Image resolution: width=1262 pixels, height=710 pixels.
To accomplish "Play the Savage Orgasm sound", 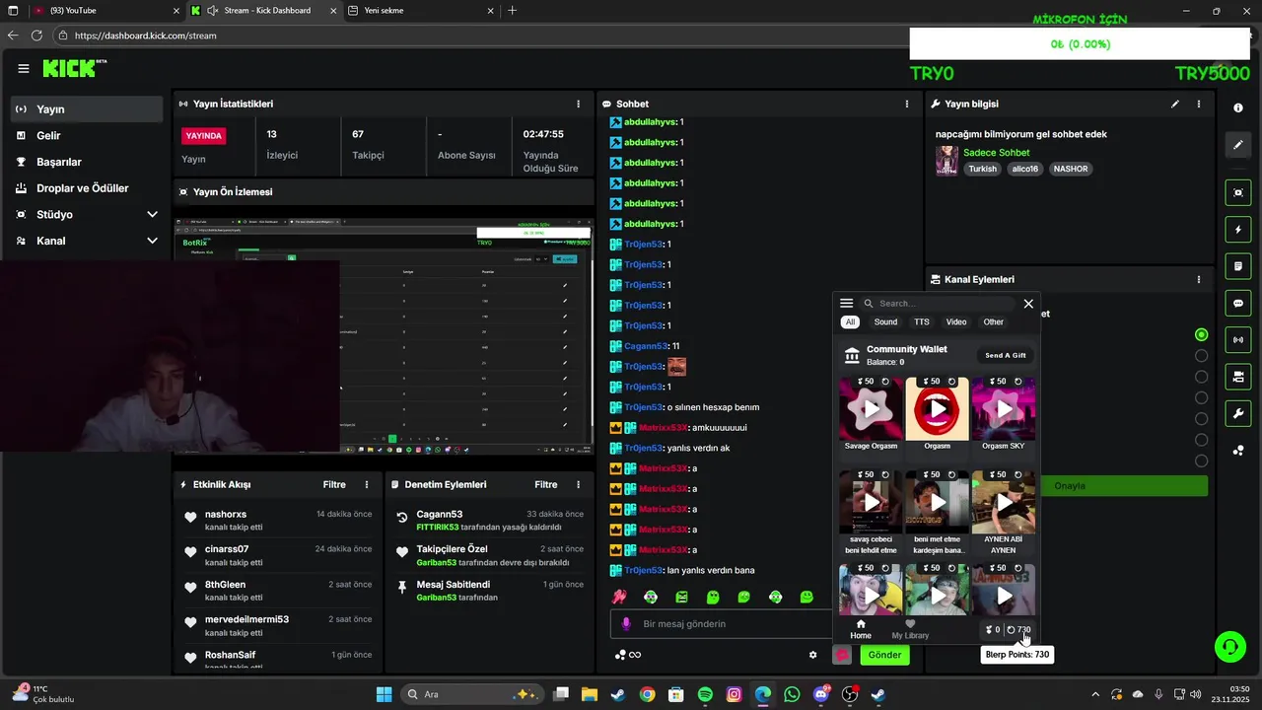I will pos(871,408).
